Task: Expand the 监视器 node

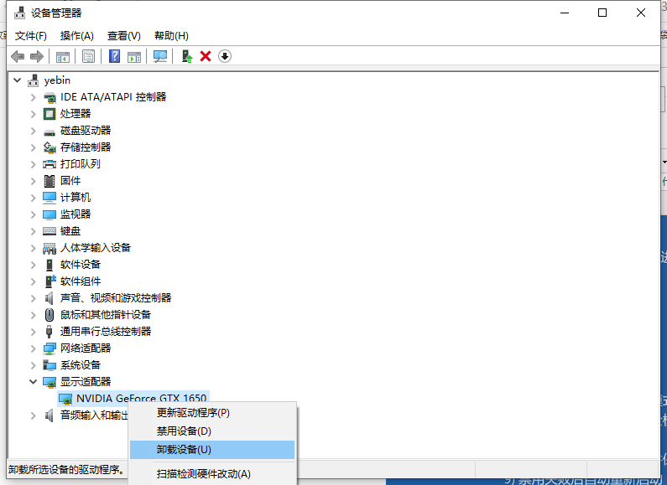Action: point(34,214)
